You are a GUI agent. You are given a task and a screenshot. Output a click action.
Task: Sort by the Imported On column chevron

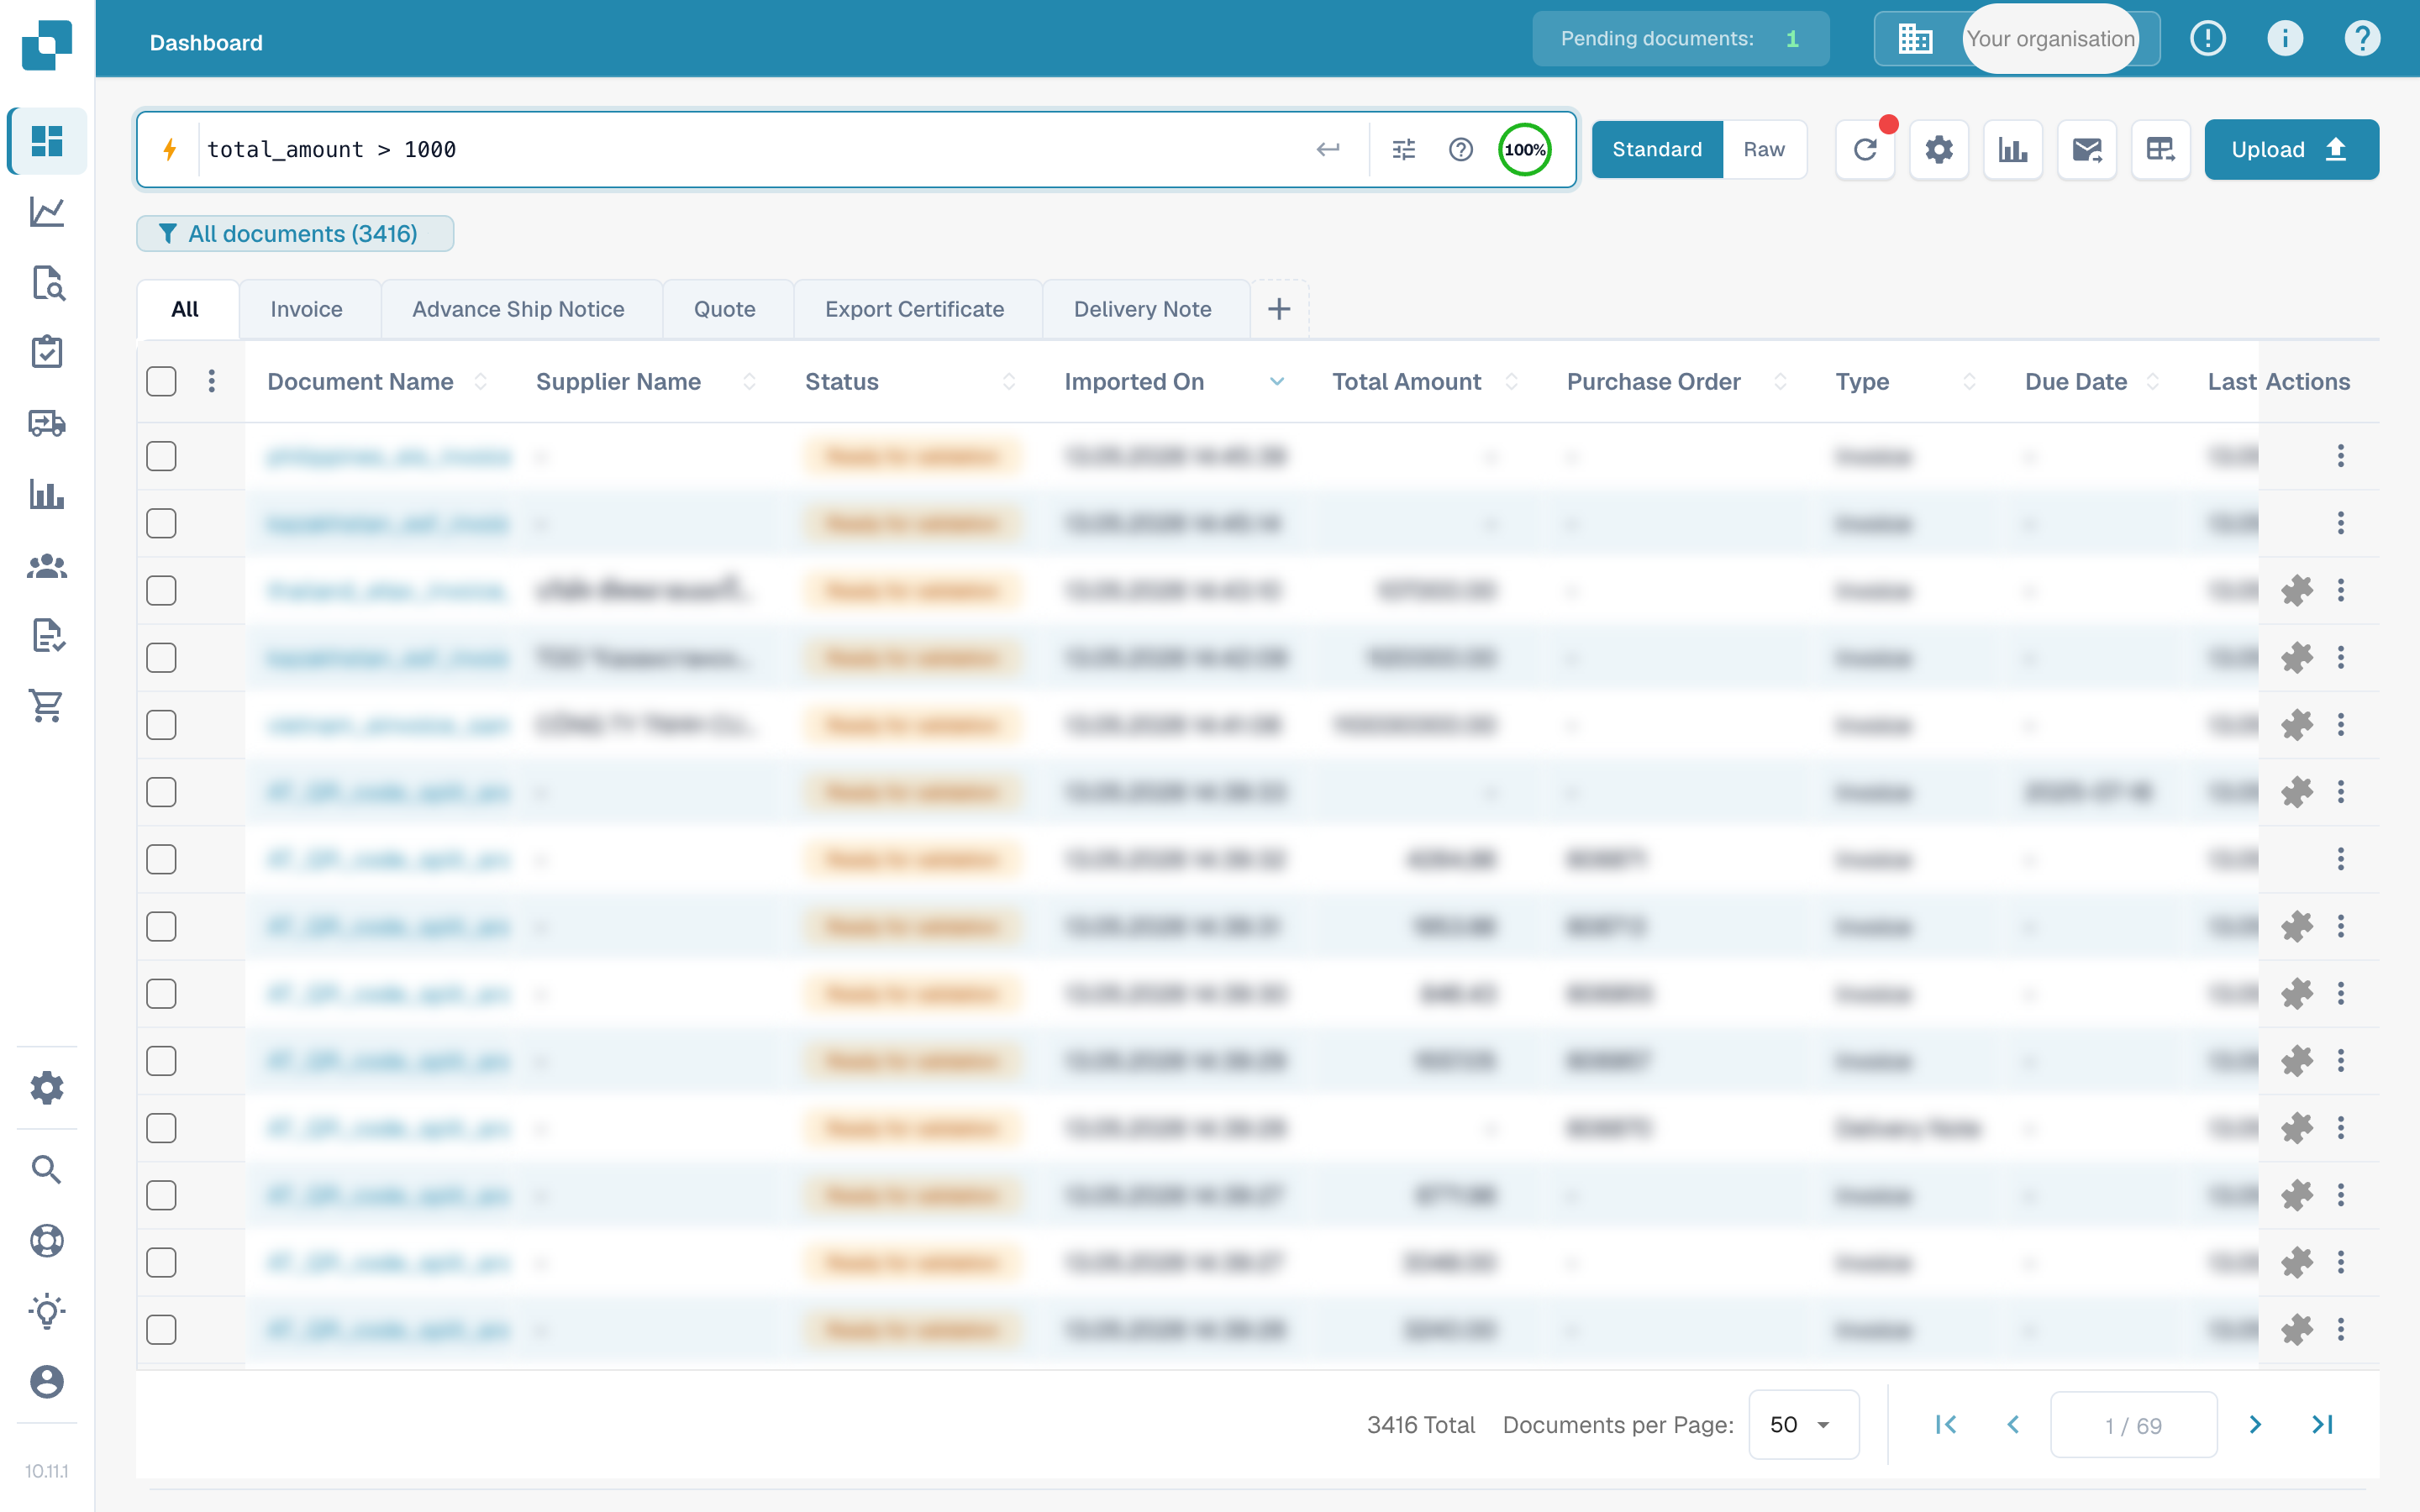pyautogui.click(x=1277, y=381)
